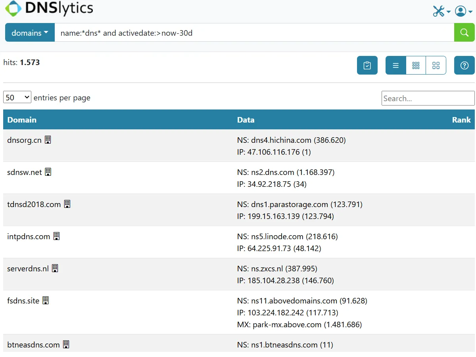This screenshot has width=476, height=357.
Task: Click NS ns.zxcs.nl entry
Action: [277, 269]
